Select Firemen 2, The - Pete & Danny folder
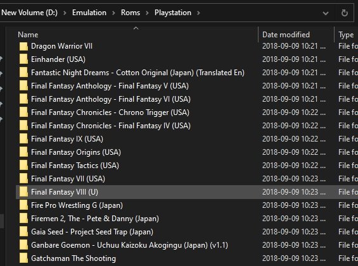The width and height of the screenshot is (358, 266). (95, 219)
